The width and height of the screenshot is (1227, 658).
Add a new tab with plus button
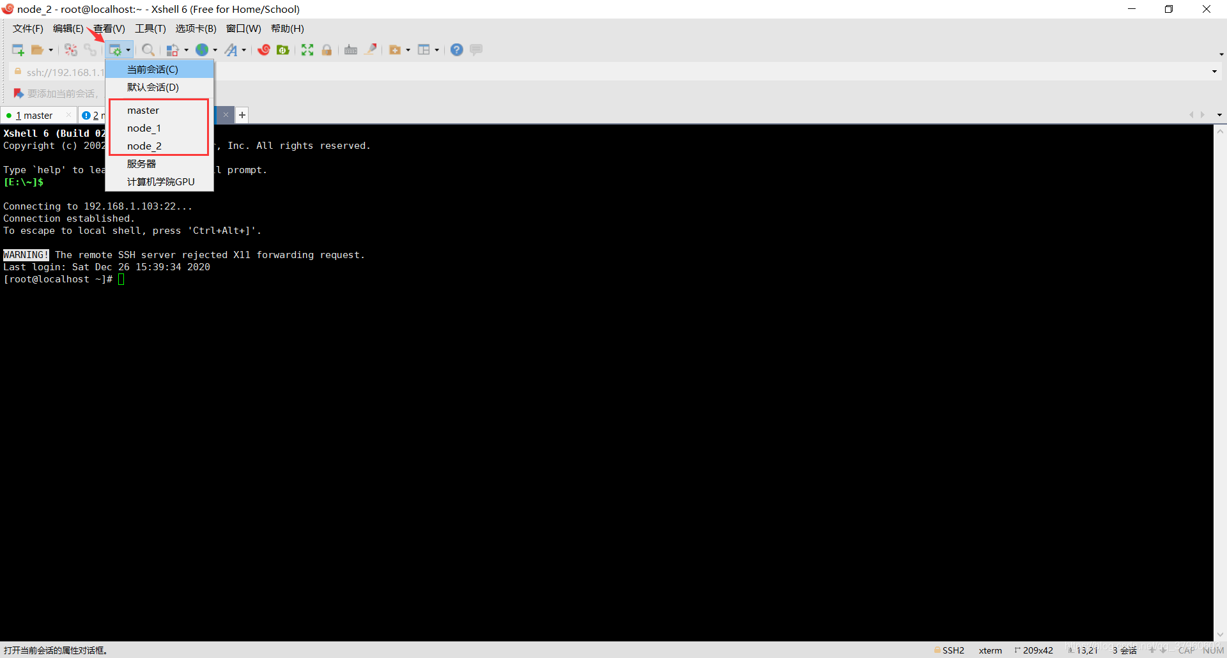coord(242,115)
